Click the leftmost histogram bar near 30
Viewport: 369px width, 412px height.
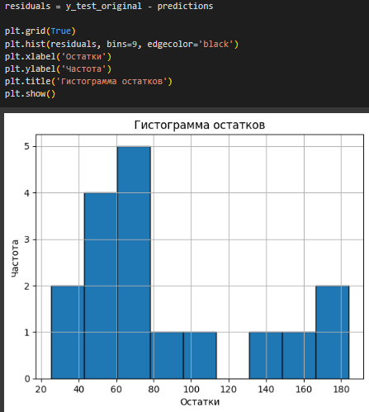point(68,332)
